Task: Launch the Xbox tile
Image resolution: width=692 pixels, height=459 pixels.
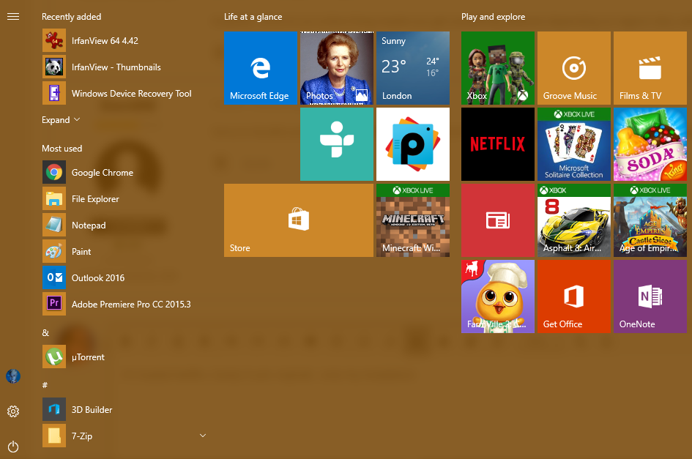Action: click(497, 68)
